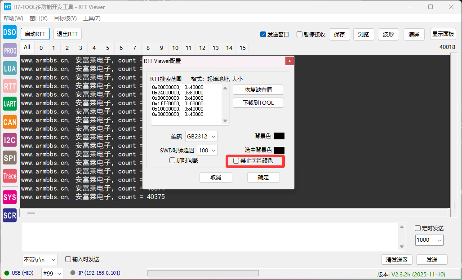Click inside the send message text area
Image resolution: width=462 pixels, height=280 pixels.
click(x=209, y=236)
